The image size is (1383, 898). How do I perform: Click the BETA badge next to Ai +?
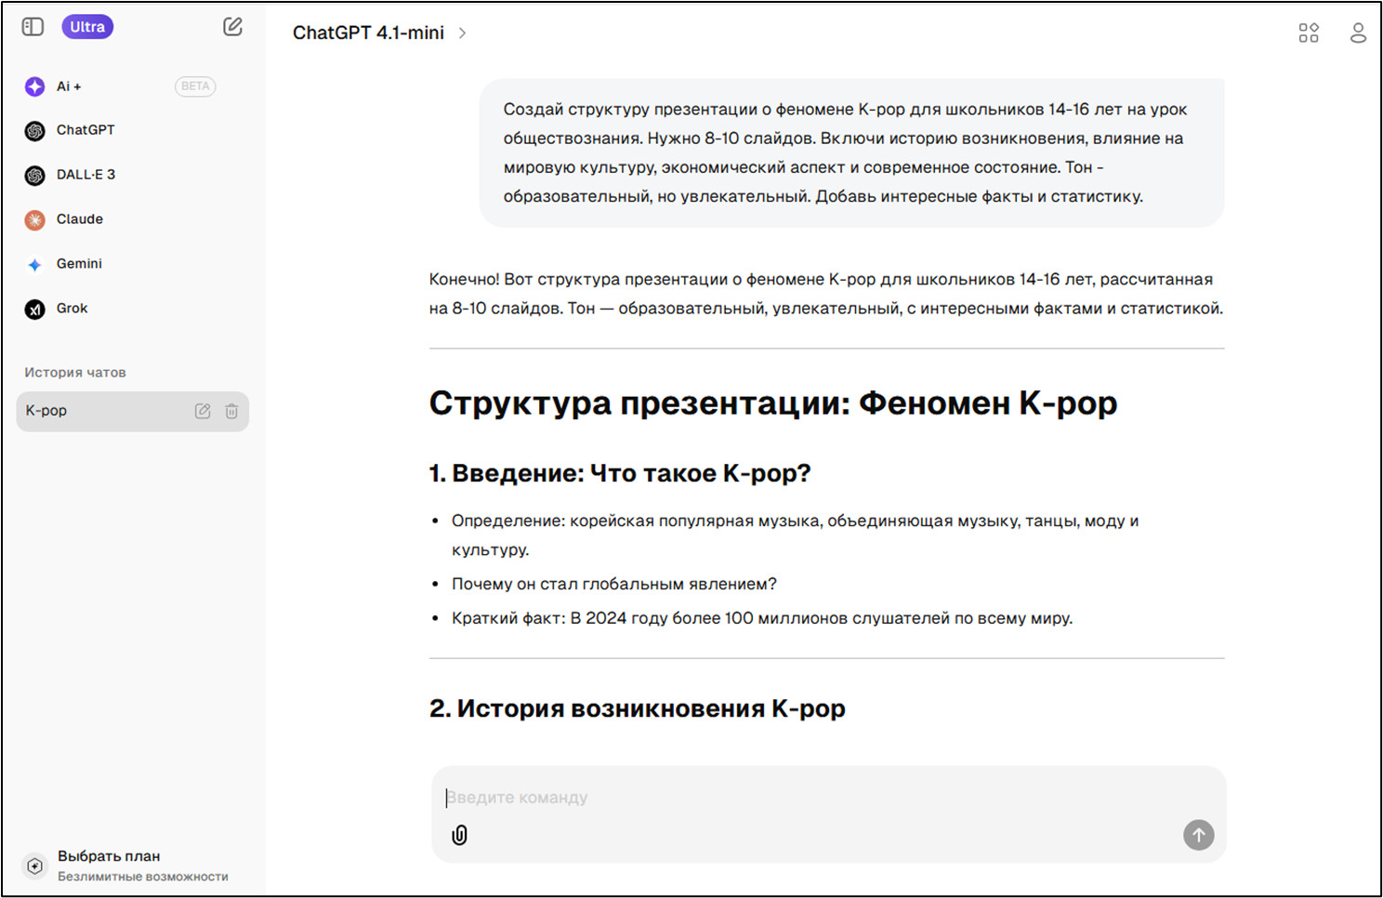195,86
